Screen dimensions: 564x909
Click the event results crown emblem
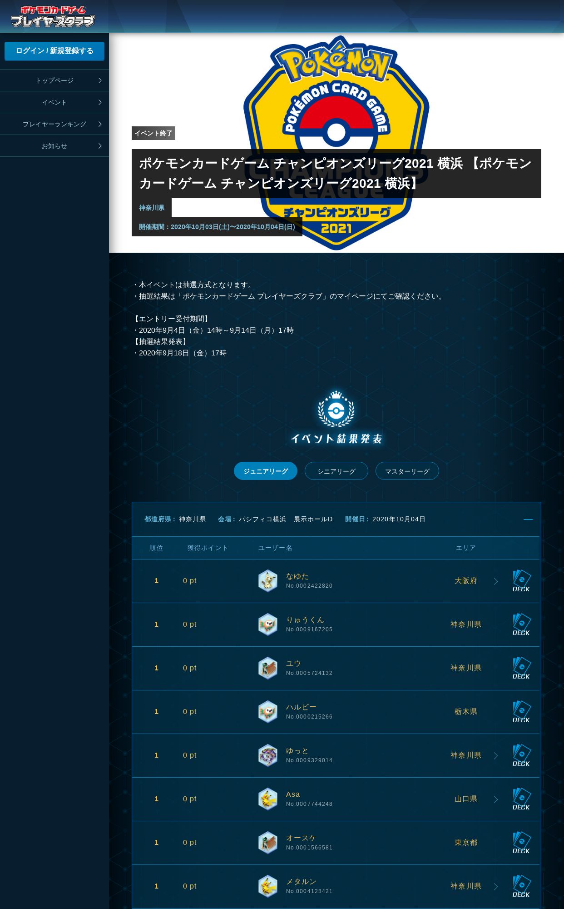tap(336, 409)
